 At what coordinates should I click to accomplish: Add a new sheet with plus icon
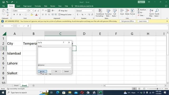click(34, 85)
